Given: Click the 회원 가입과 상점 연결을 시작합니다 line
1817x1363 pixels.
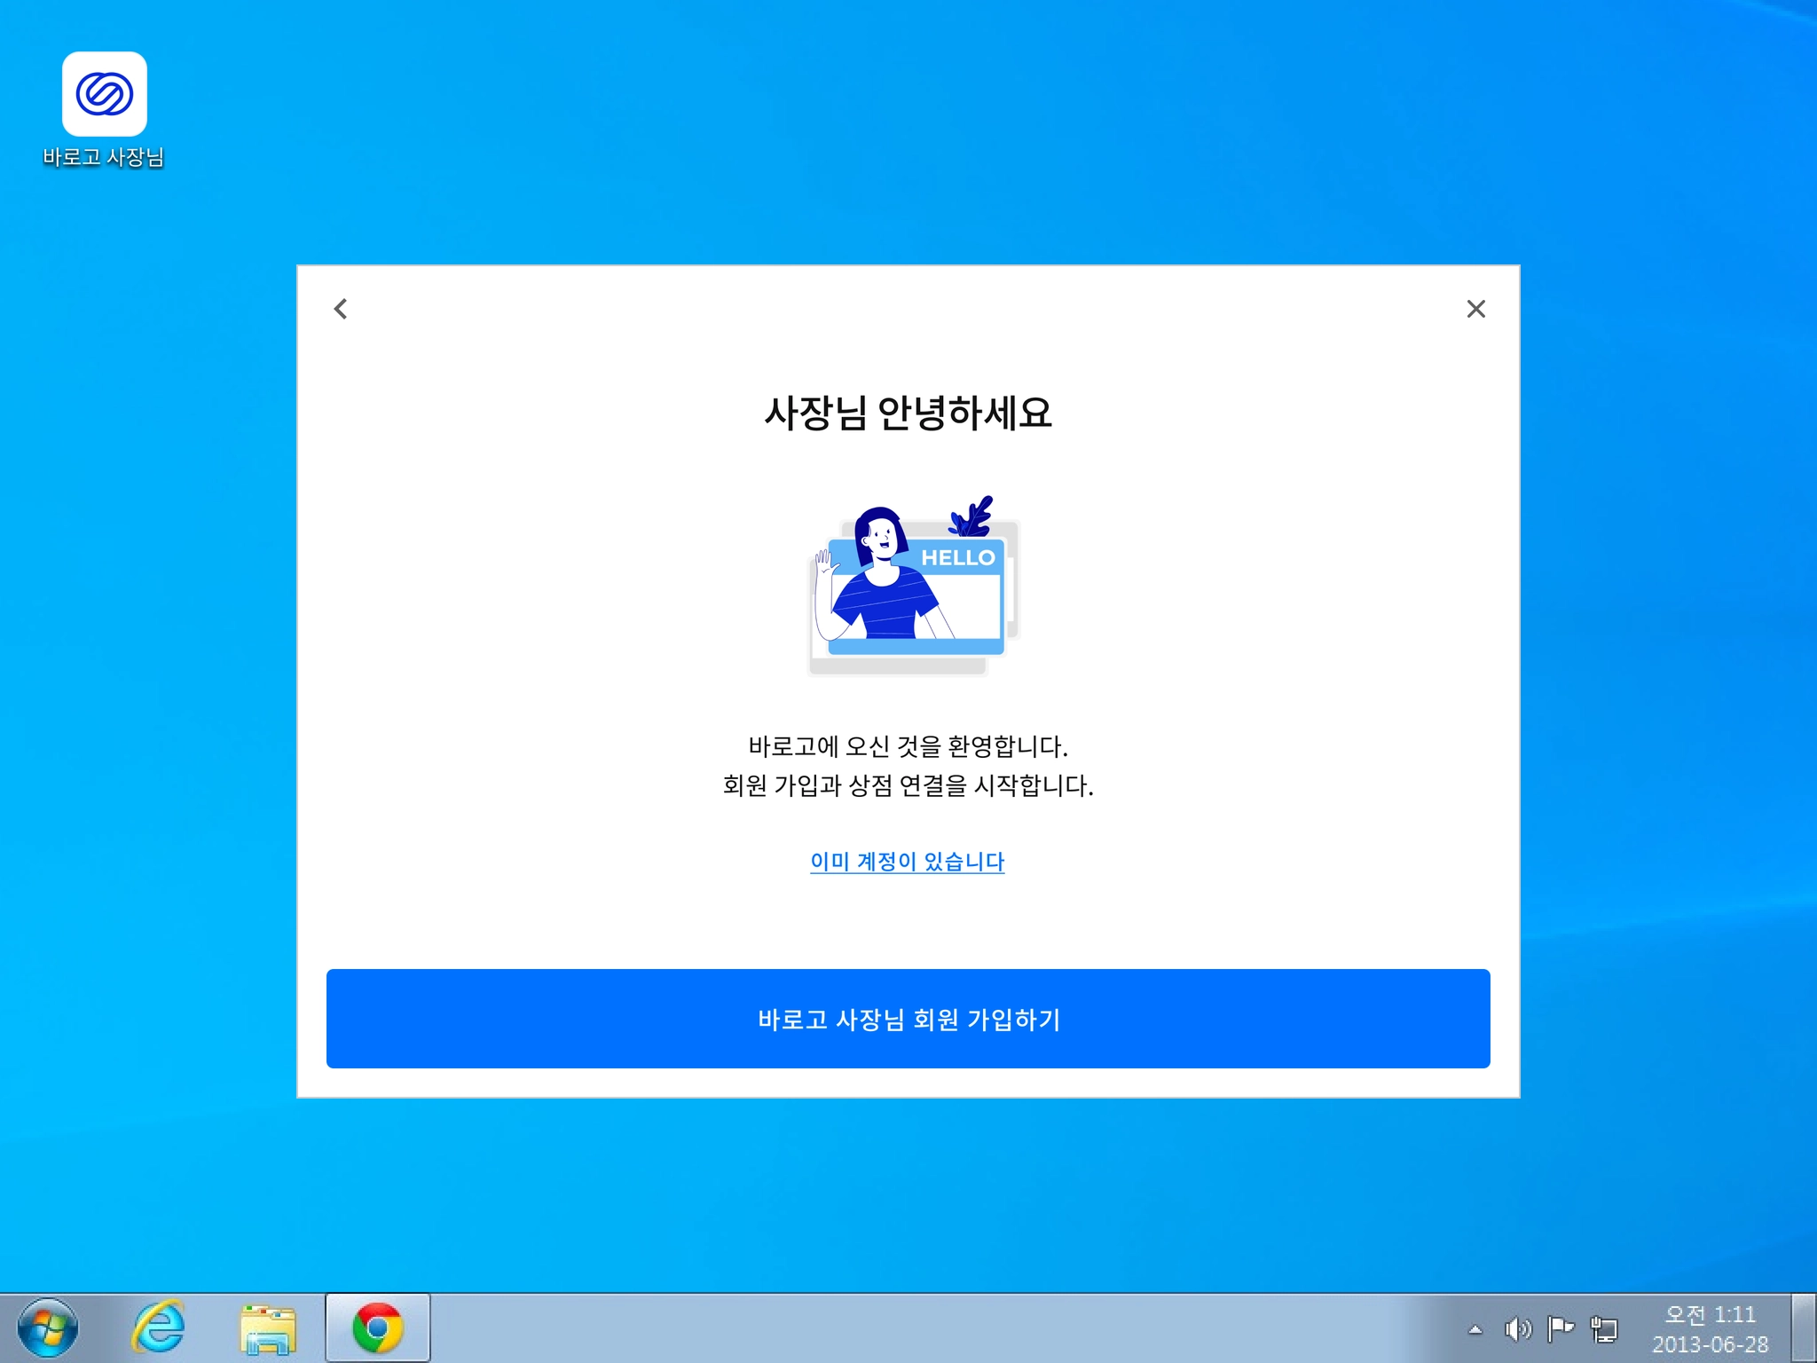Looking at the screenshot, I should point(908,785).
